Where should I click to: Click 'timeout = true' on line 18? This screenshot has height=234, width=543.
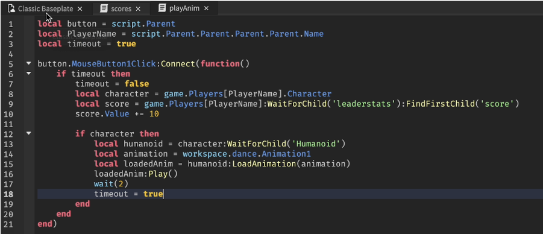pyautogui.click(x=128, y=194)
